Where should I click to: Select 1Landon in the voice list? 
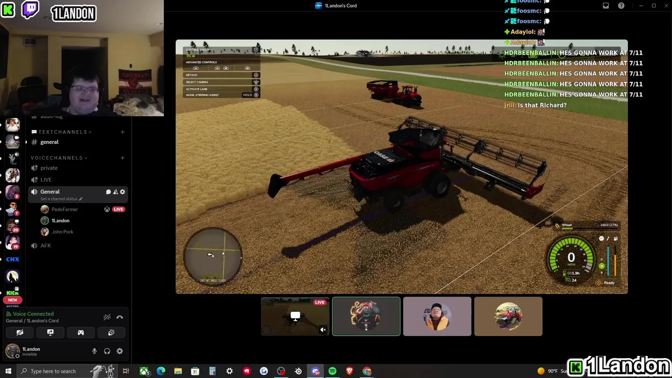[60, 220]
